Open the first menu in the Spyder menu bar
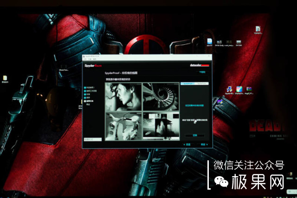Screen dimensions: 297x198 tap(85, 59)
